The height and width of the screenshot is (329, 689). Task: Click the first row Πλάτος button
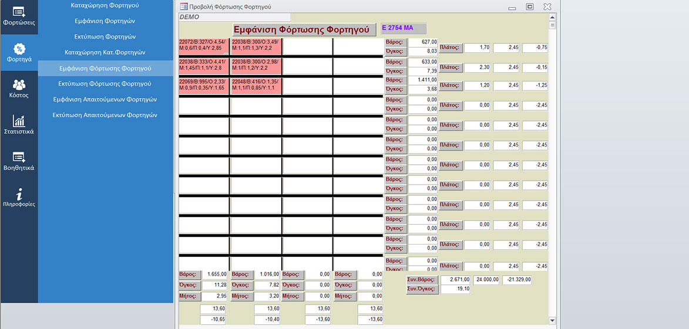[x=450, y=48]
